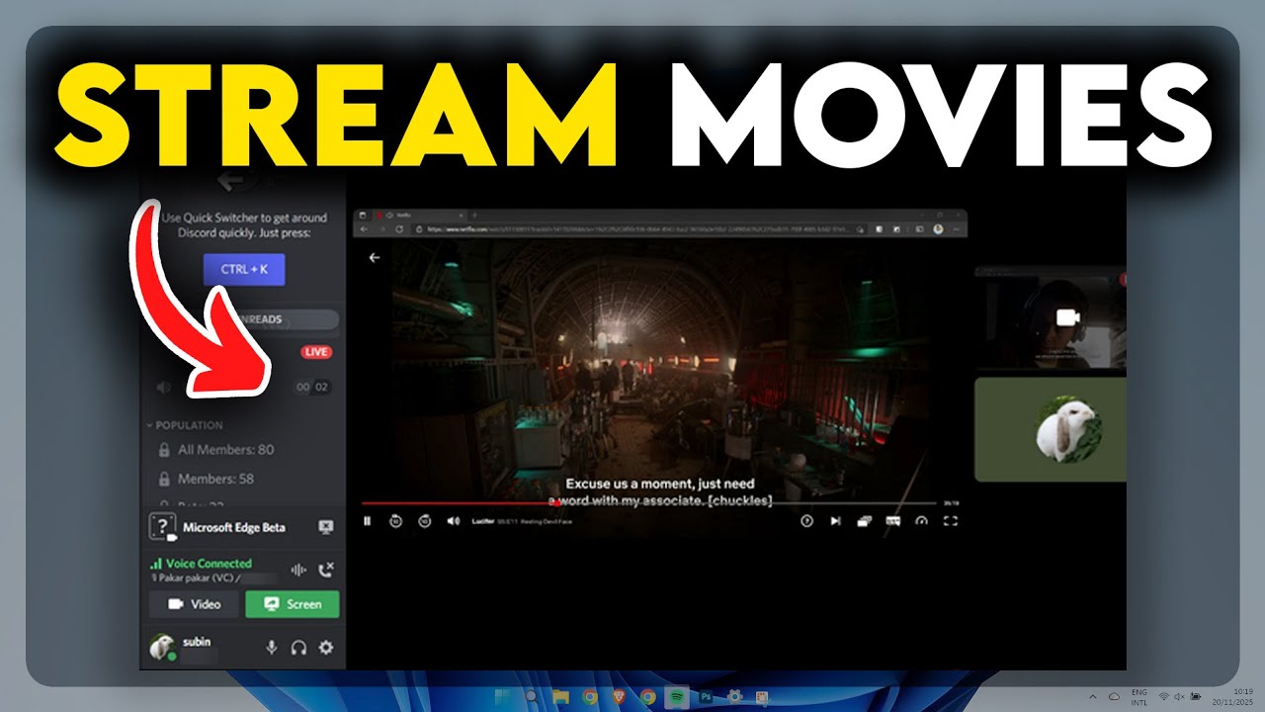
Task: Click the green Screen share button
Action: pos(292,604)
